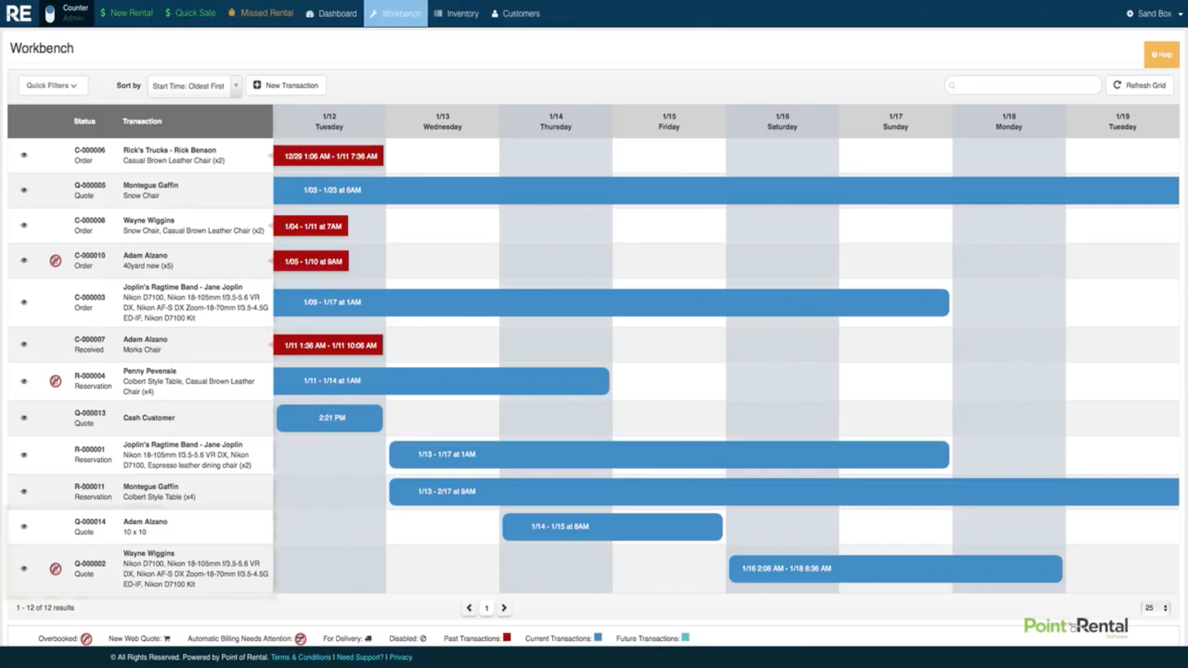Open the Terms & Conditions link
This screenshot has height=668, width=1188.
[301, 657]
